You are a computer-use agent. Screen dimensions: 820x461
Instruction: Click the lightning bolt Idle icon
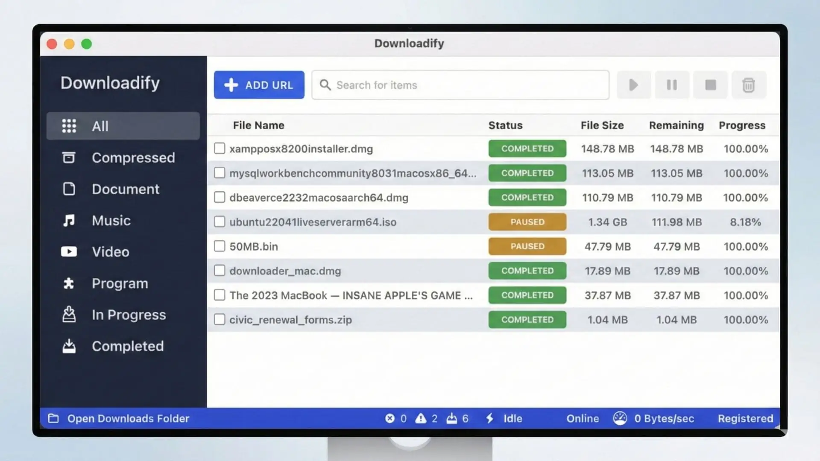[490, 418]
